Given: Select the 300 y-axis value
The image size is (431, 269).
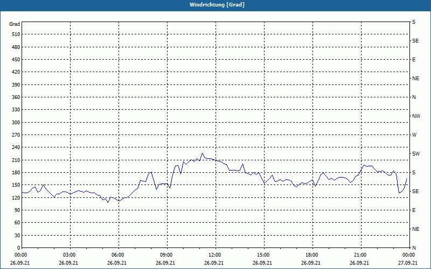Looking at the screenshot, I should [x=16, y=123].
